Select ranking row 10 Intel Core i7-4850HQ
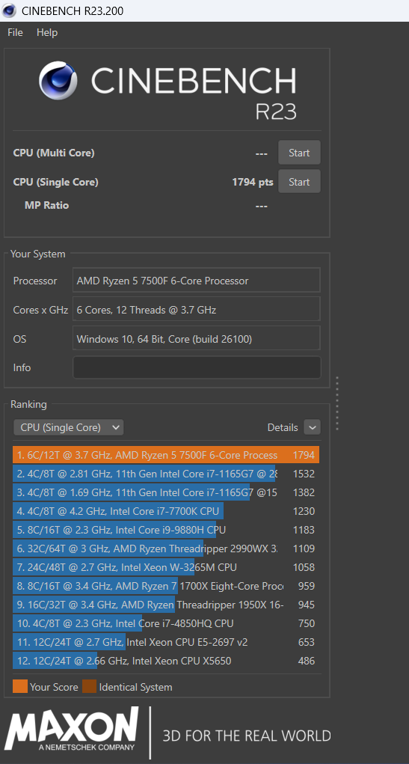This screenshot has width=409, height=764. [x=166, y=623]
